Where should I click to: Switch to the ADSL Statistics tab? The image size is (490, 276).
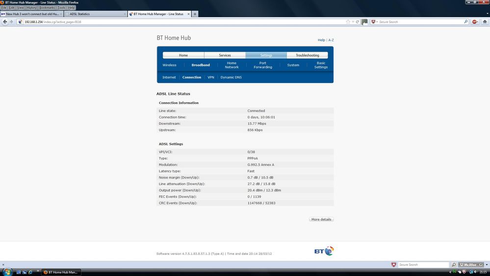tap(95, 14)
